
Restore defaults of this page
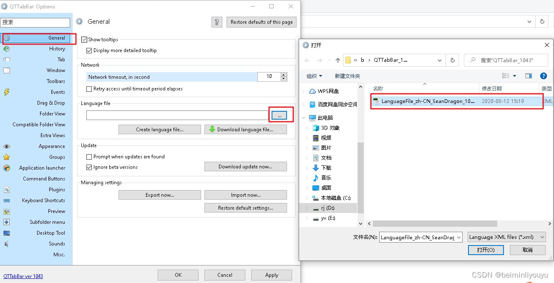coord(262,22)
